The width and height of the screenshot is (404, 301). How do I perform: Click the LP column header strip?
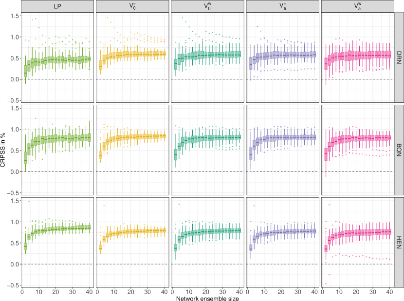[57, 6]
